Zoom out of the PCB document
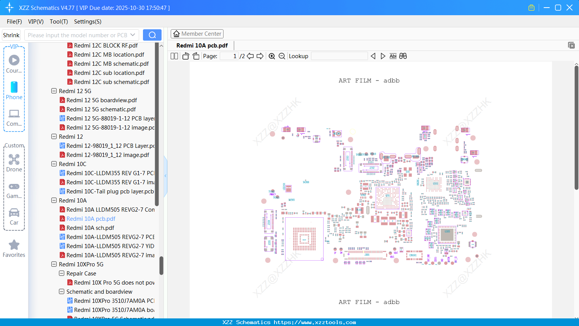Image resolution: width=579 pixels, height=326 pixels. pyautogui.click(x=282, y=56)
